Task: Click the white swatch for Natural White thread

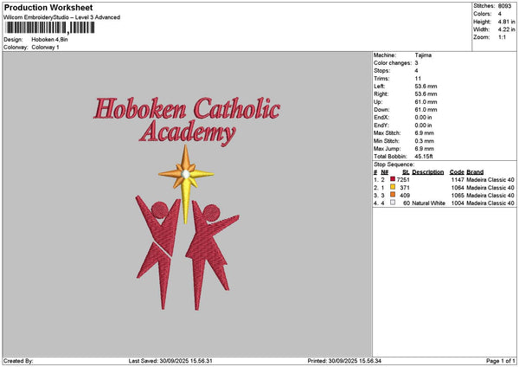Action: 393,203
